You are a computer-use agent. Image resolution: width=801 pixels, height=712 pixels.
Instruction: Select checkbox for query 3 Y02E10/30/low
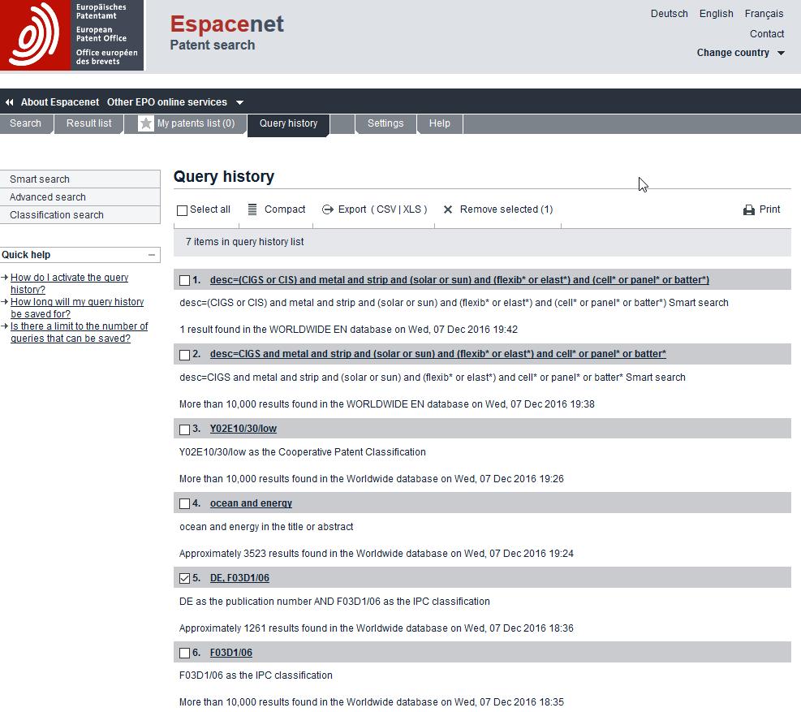point(184,429)
